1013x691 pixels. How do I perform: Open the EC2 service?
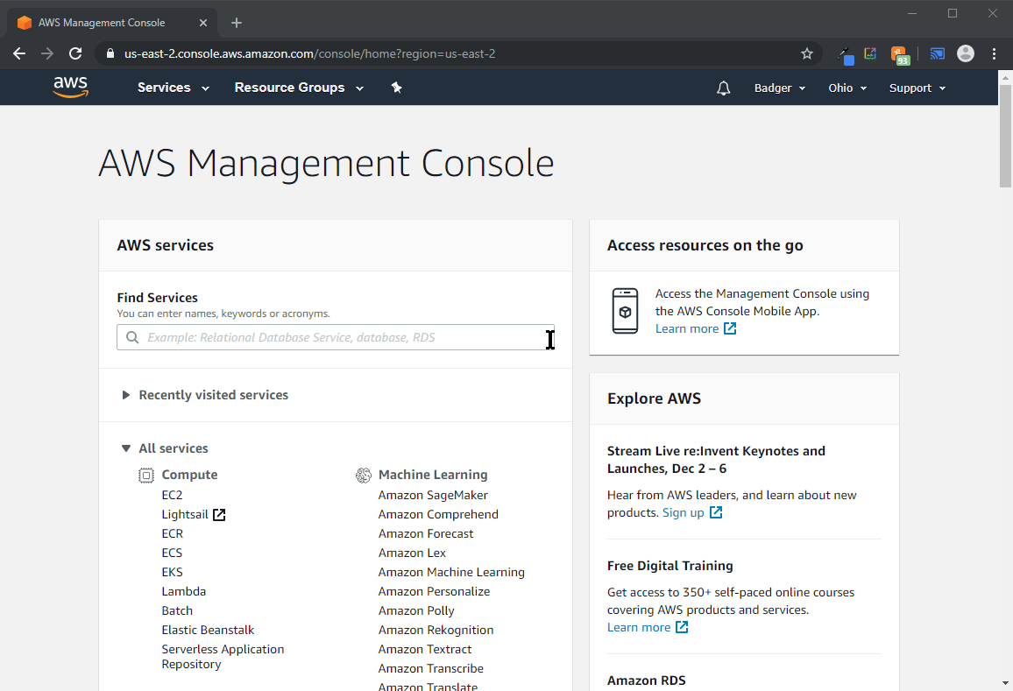coord(172,495)
